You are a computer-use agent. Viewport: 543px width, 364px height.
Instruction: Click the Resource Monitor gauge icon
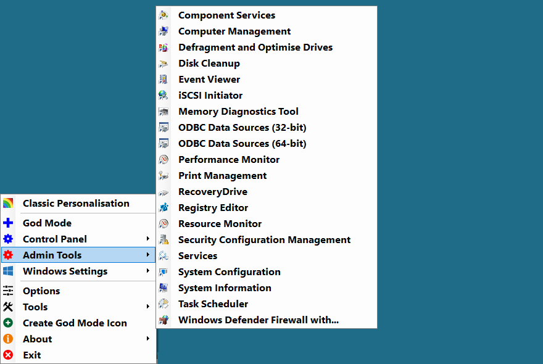tap(164, 224)
